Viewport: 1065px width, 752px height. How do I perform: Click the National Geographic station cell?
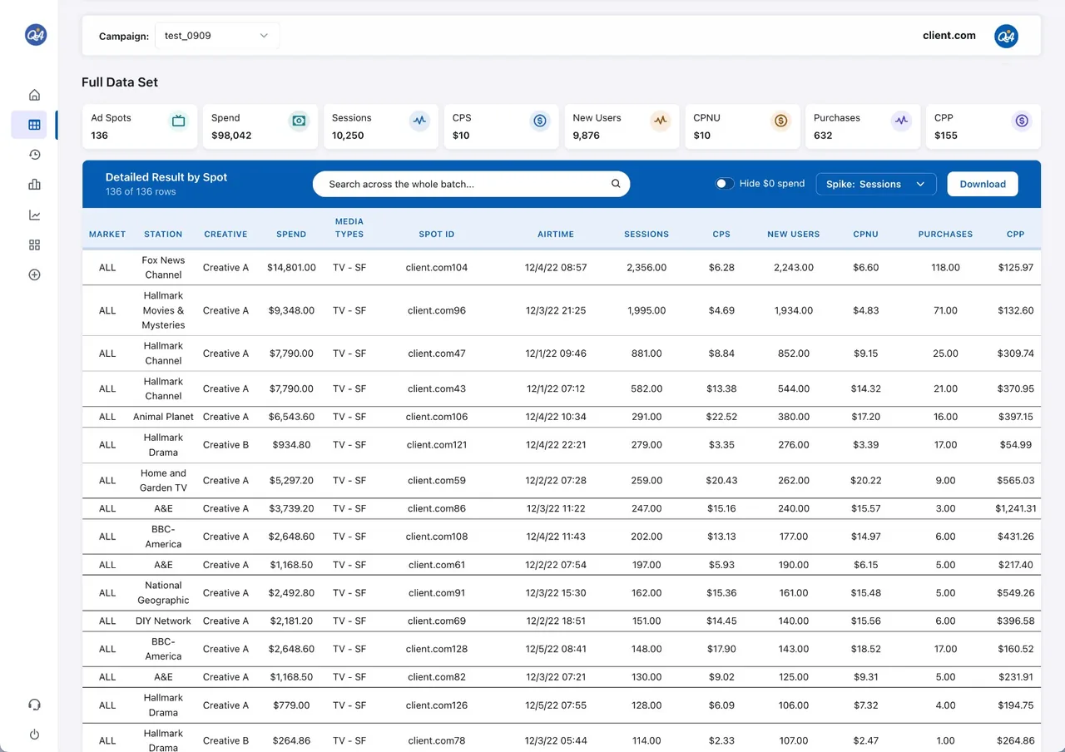coord(163,593)
